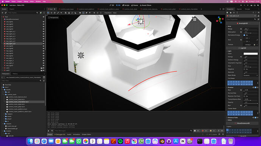
Task: Open the Perspective view menu
Action: (x=53, y=18)
